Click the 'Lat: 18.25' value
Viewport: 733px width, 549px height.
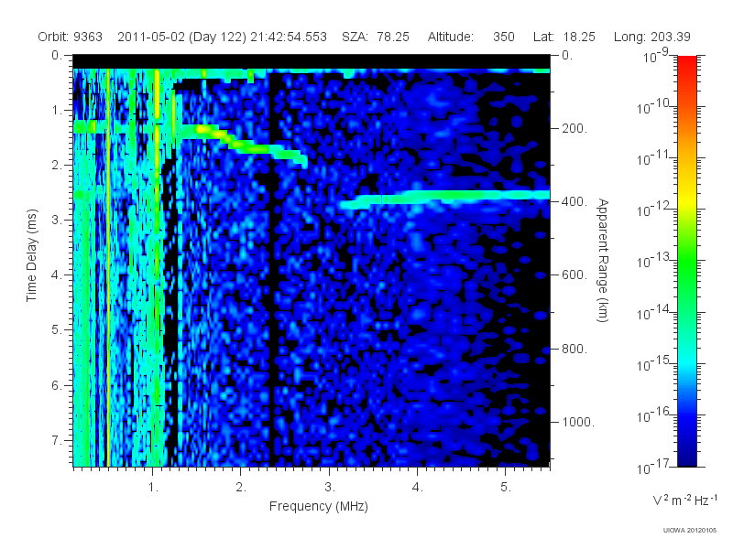564,37
